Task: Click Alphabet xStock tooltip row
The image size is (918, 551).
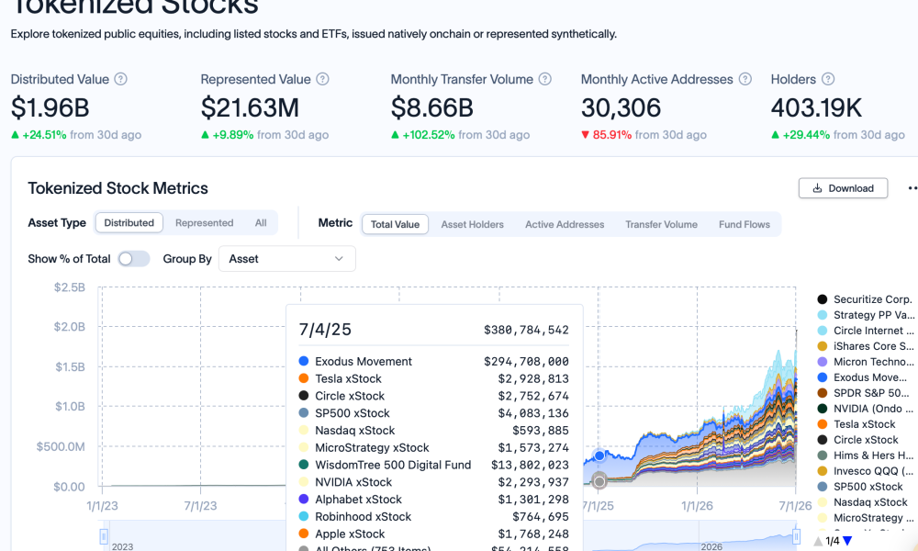Action: (x=434, y=500)
